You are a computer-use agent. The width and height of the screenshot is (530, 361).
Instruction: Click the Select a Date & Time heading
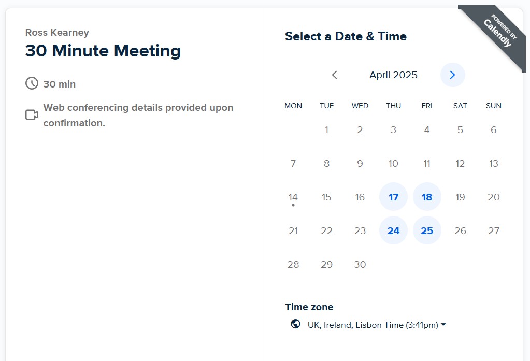(346, 36)
